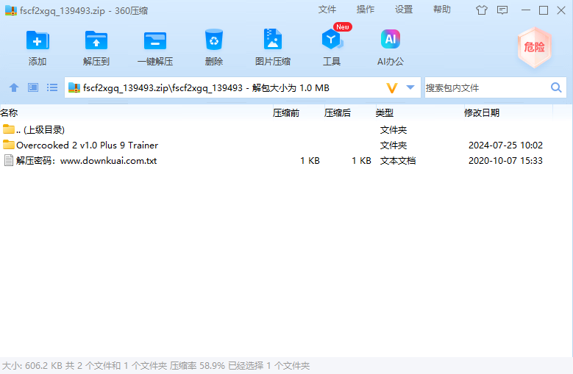
Task: Select the '.. (上级目录)' row
Action: coord(287,129)
